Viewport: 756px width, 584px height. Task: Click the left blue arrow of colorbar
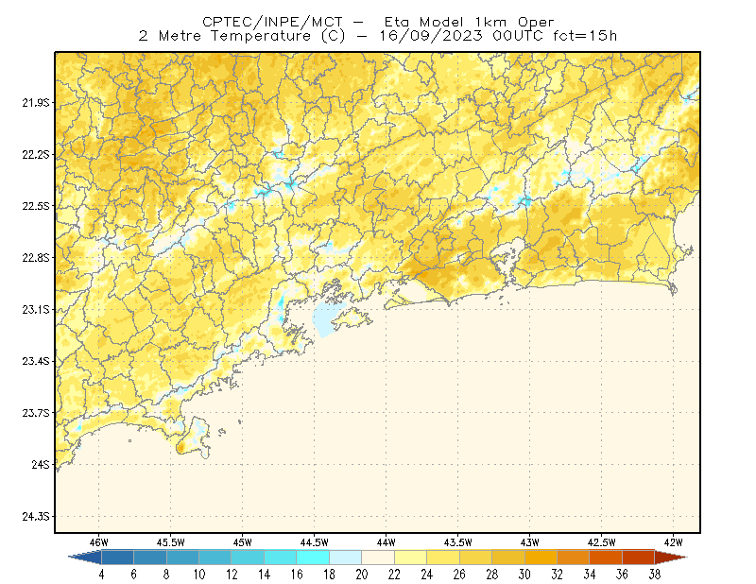85,558
